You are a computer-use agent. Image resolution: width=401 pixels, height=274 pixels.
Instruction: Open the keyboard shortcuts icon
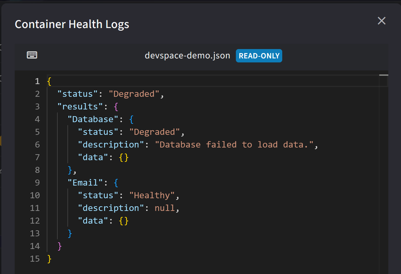tap(32, 55)
